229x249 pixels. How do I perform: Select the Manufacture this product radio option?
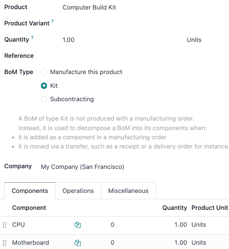tap(44, 72)
